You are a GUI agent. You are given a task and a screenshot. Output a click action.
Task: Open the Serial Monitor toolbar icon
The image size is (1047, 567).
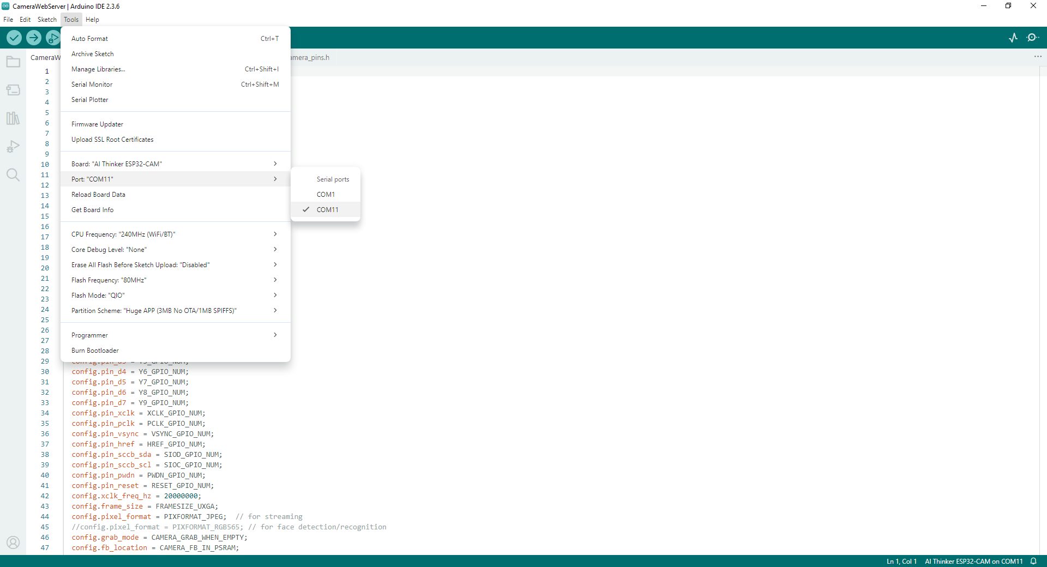point(1032,38)
